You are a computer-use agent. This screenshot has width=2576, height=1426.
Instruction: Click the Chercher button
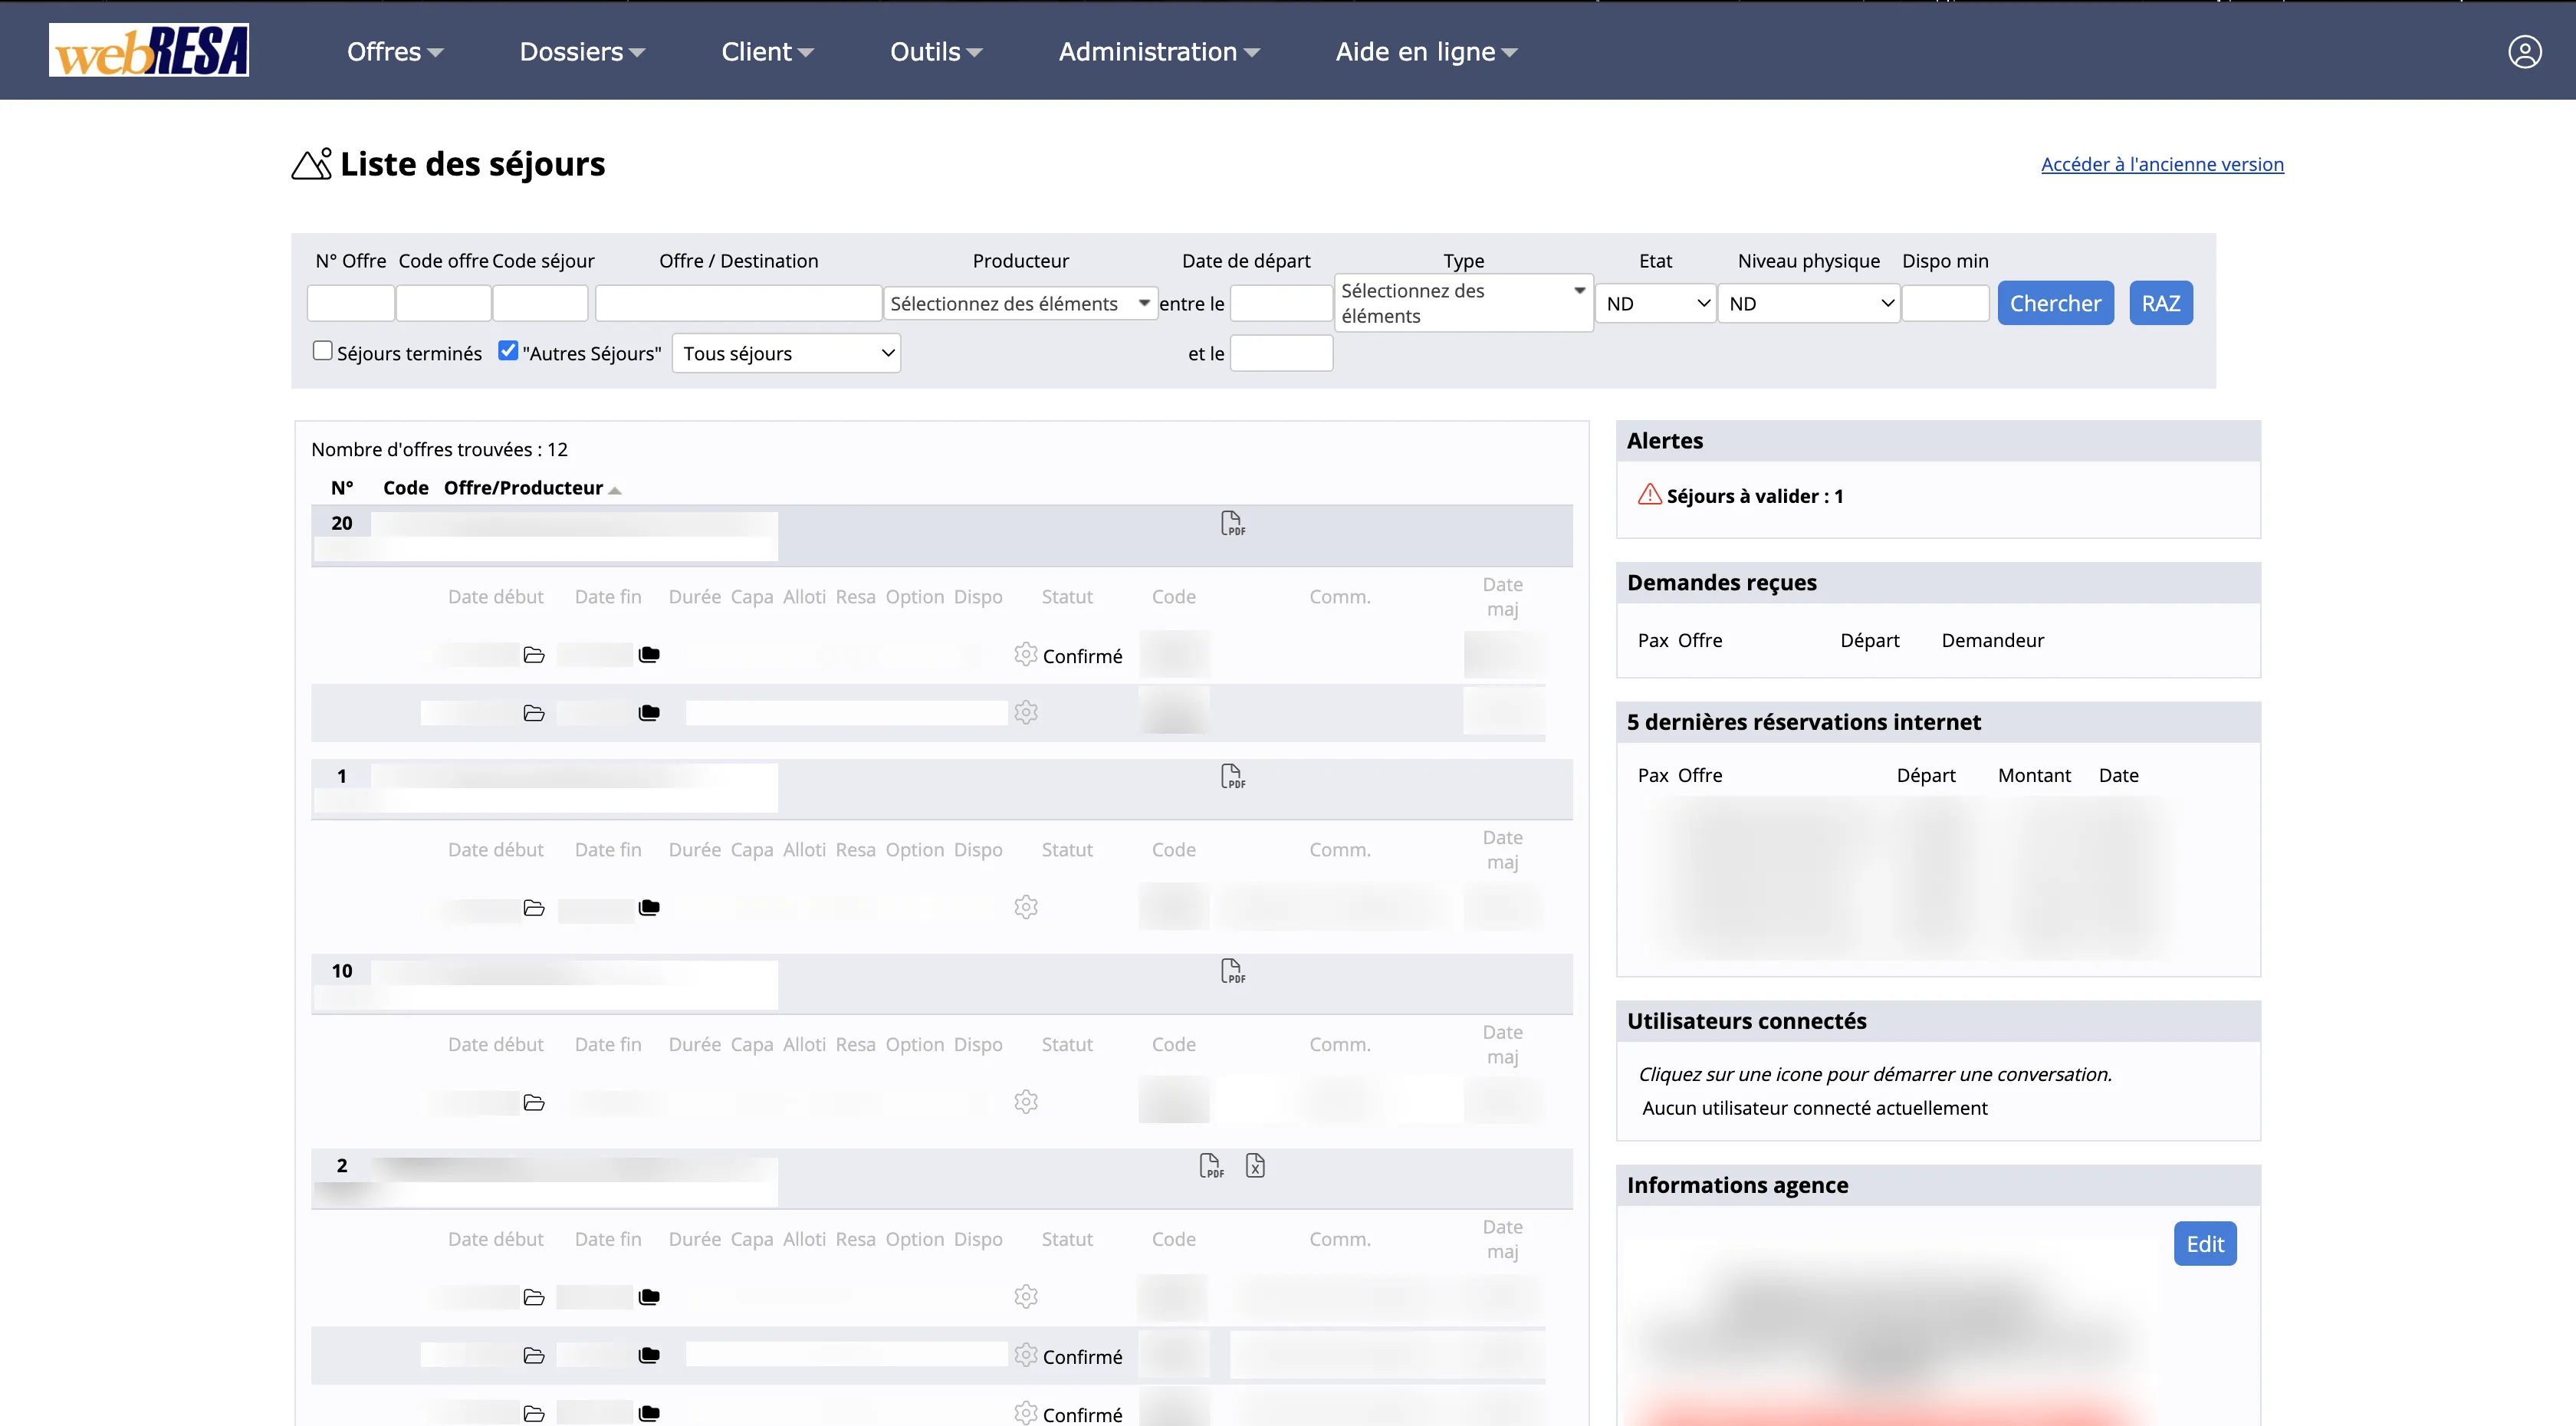click(2055, 303)
